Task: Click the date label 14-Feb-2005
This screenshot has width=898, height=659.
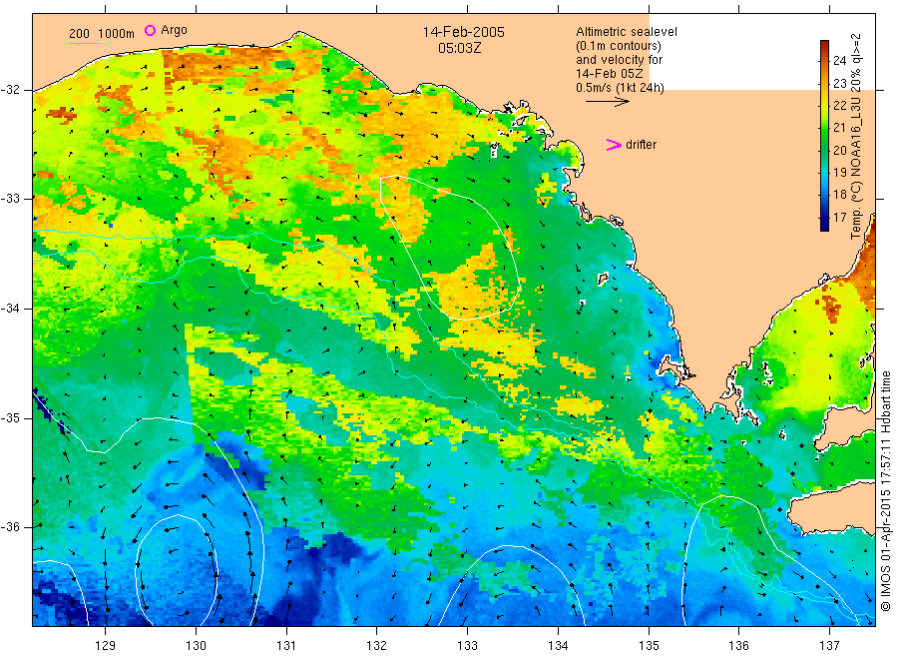Action: (463, 32)
